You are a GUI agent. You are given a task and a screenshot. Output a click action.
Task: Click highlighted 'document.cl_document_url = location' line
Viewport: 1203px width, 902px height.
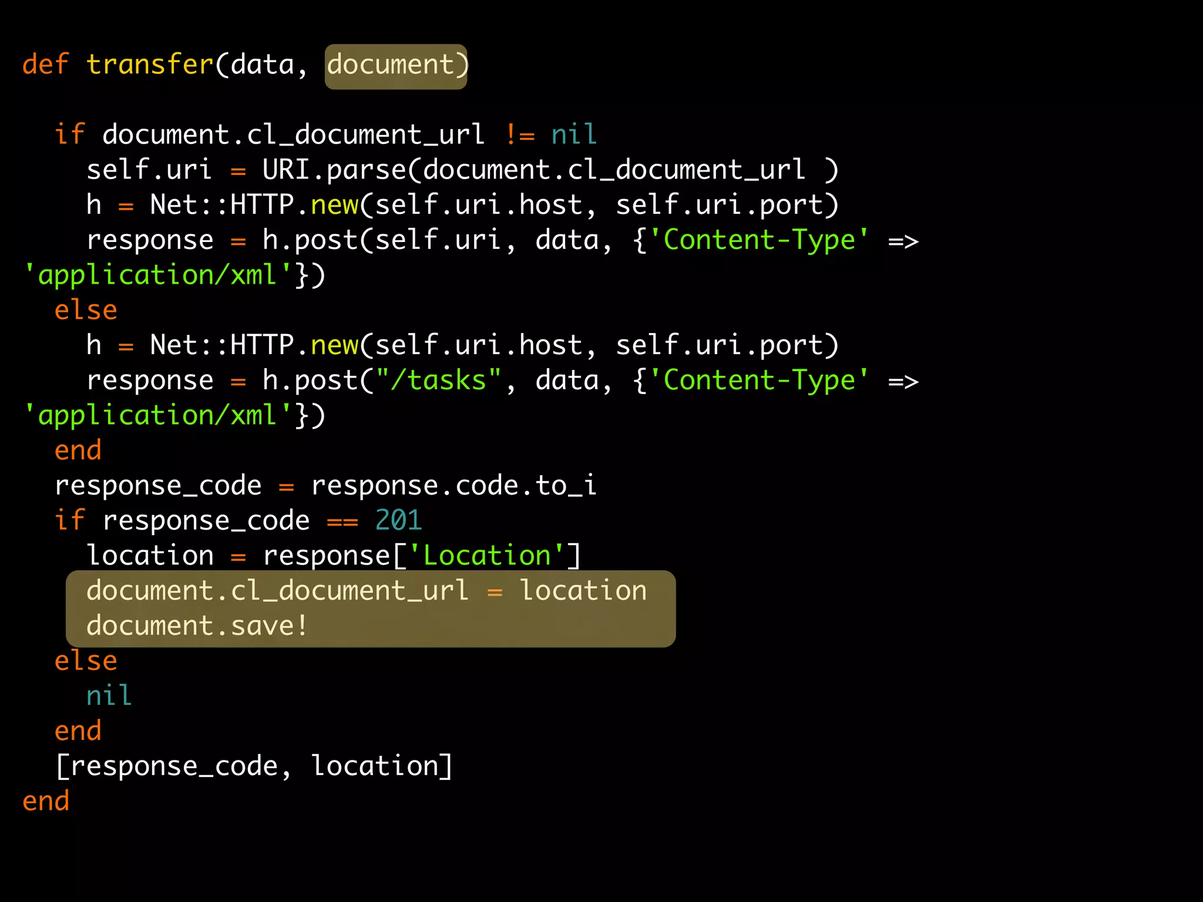[x=367, y=591]
